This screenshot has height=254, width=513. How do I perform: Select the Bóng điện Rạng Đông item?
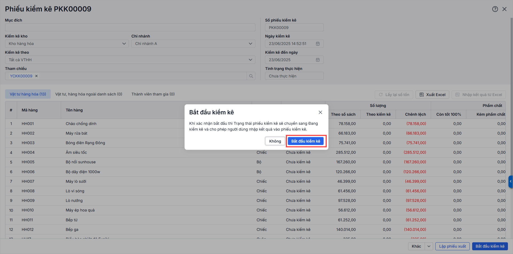coord(85,143)
